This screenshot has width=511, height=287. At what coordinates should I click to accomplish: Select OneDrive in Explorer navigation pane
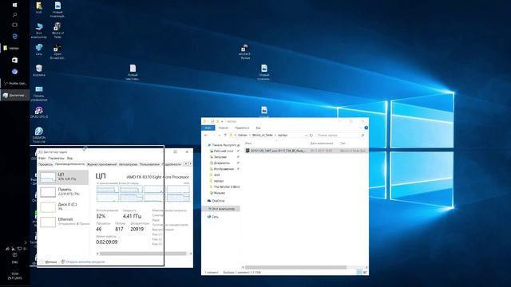pos(216,201)
